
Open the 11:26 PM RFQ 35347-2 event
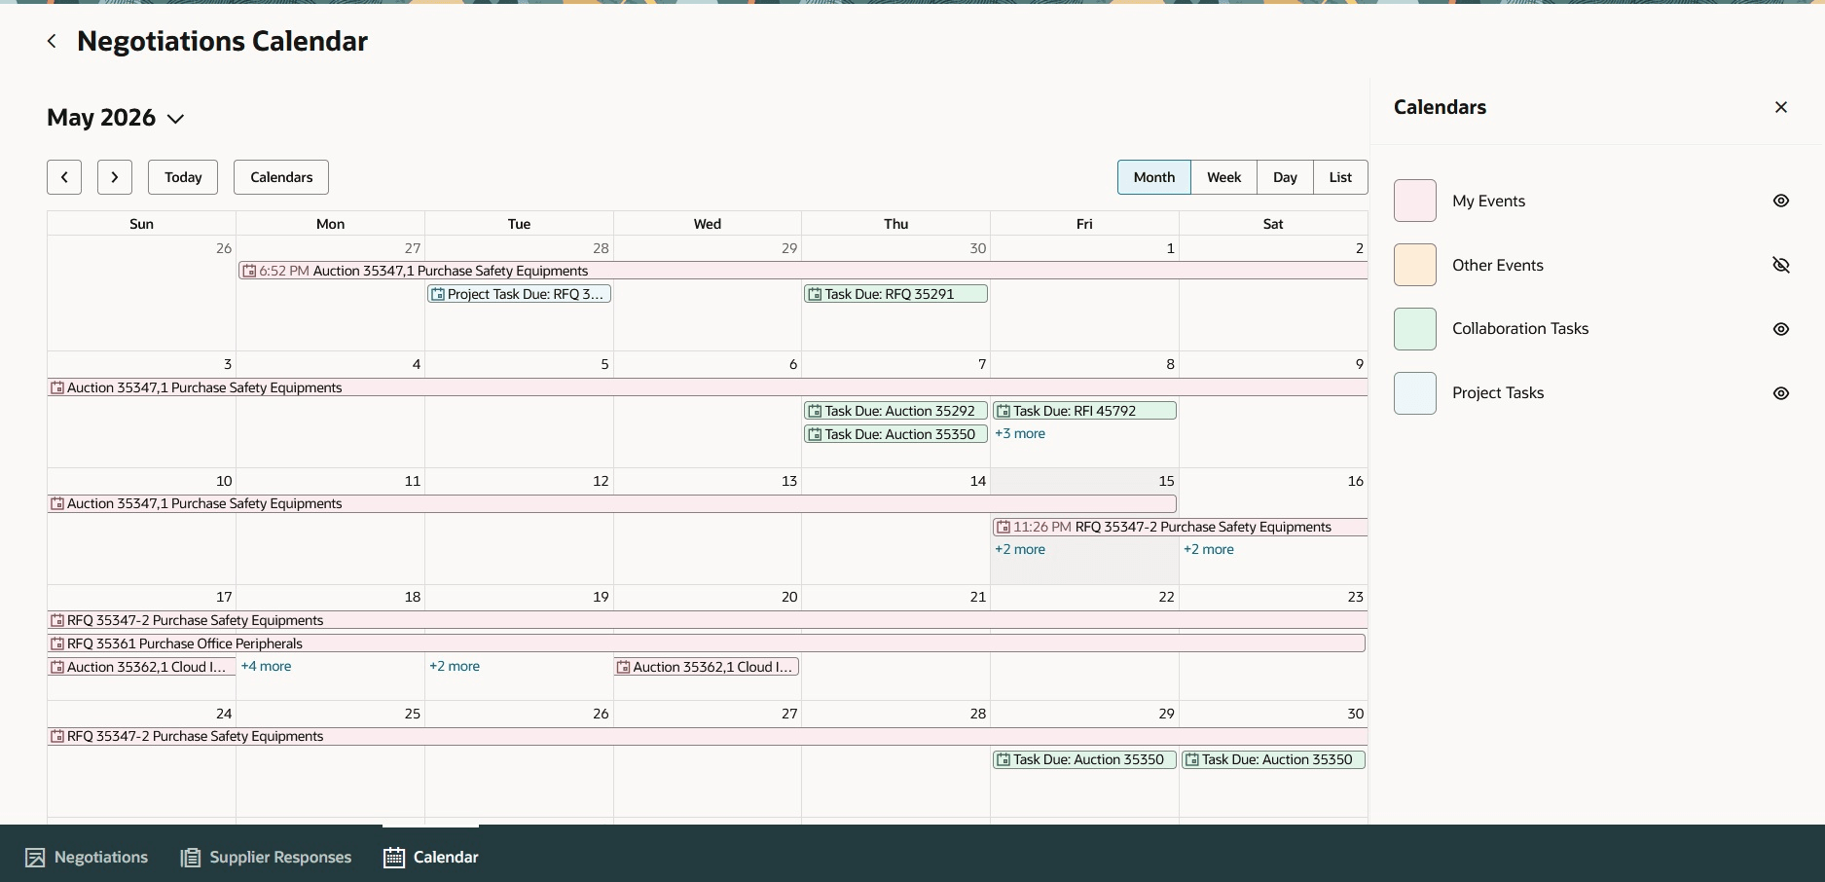pos(1180,527)
